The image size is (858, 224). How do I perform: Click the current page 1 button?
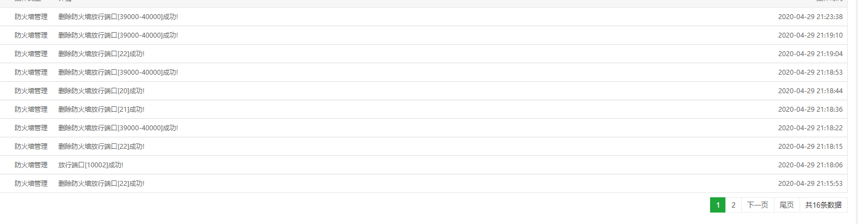coord(718,205)
